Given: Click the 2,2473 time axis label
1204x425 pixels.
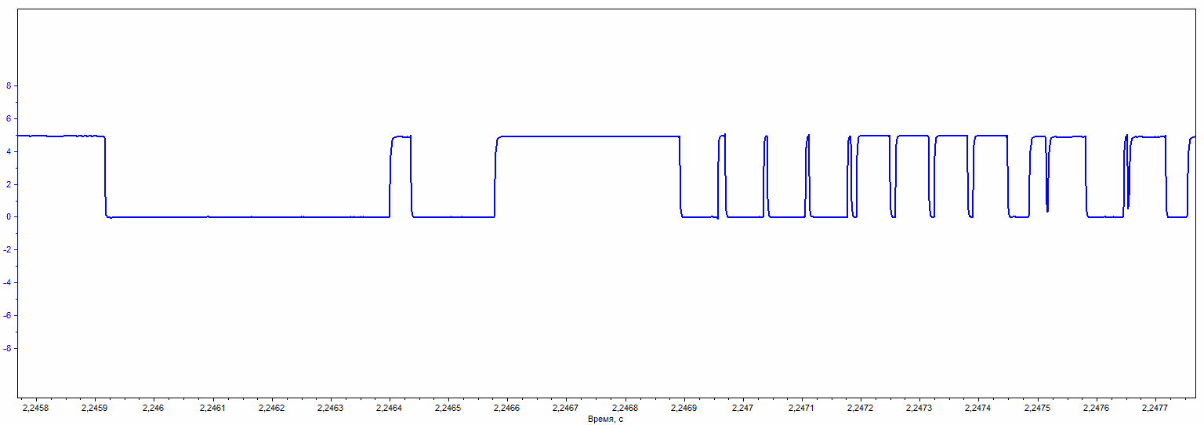Looking at the screenshot, I should click(919, 409).
